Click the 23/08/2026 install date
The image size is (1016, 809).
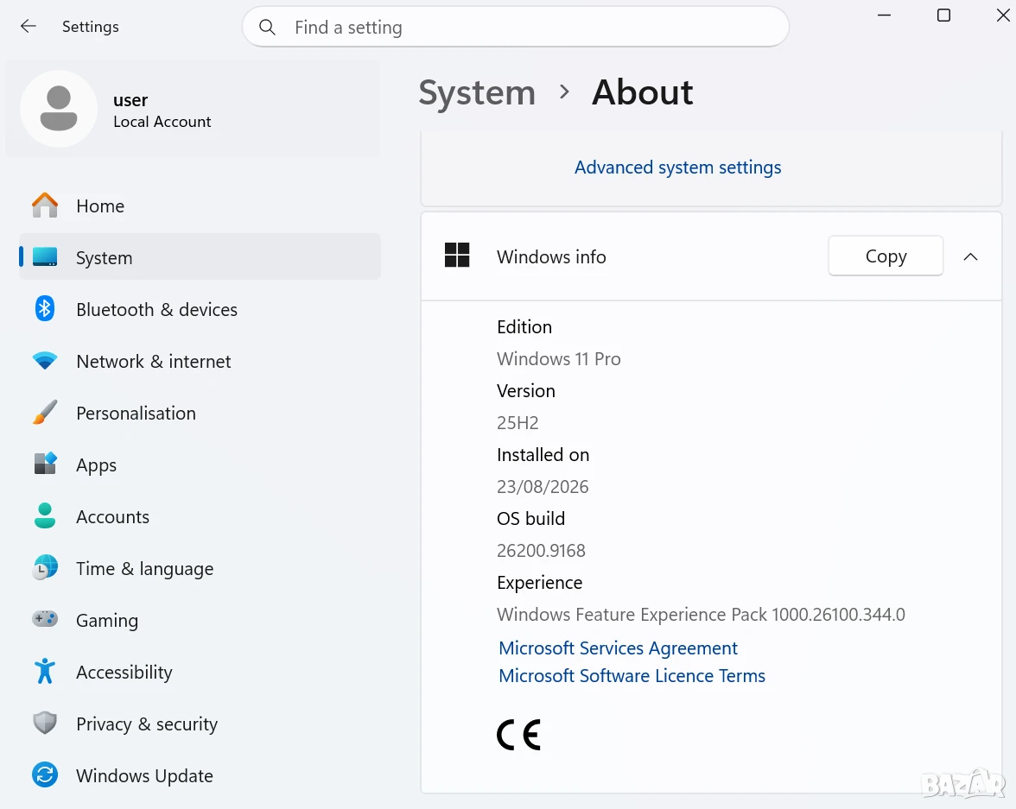pos(543,486)
